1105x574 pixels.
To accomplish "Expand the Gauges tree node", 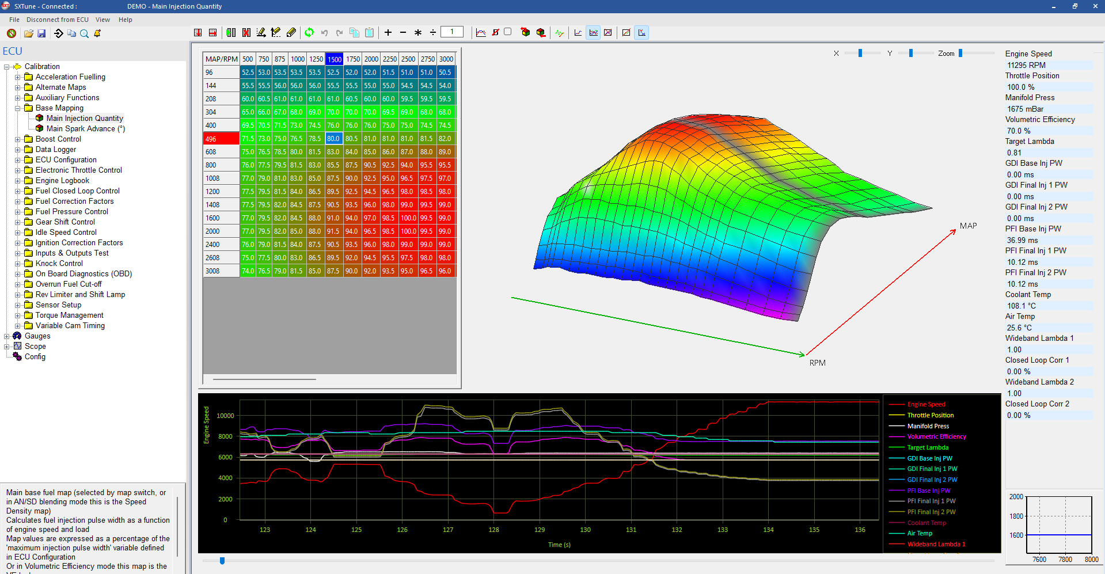I will click(6, 336).
